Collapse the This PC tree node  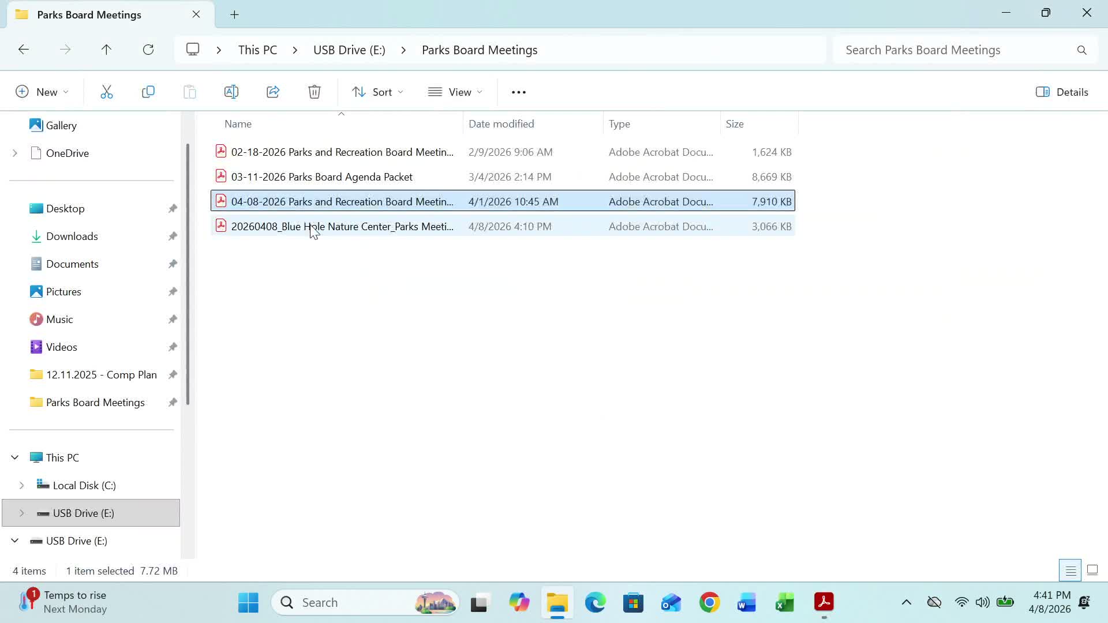pyautogui.click(x=15, y=458)
